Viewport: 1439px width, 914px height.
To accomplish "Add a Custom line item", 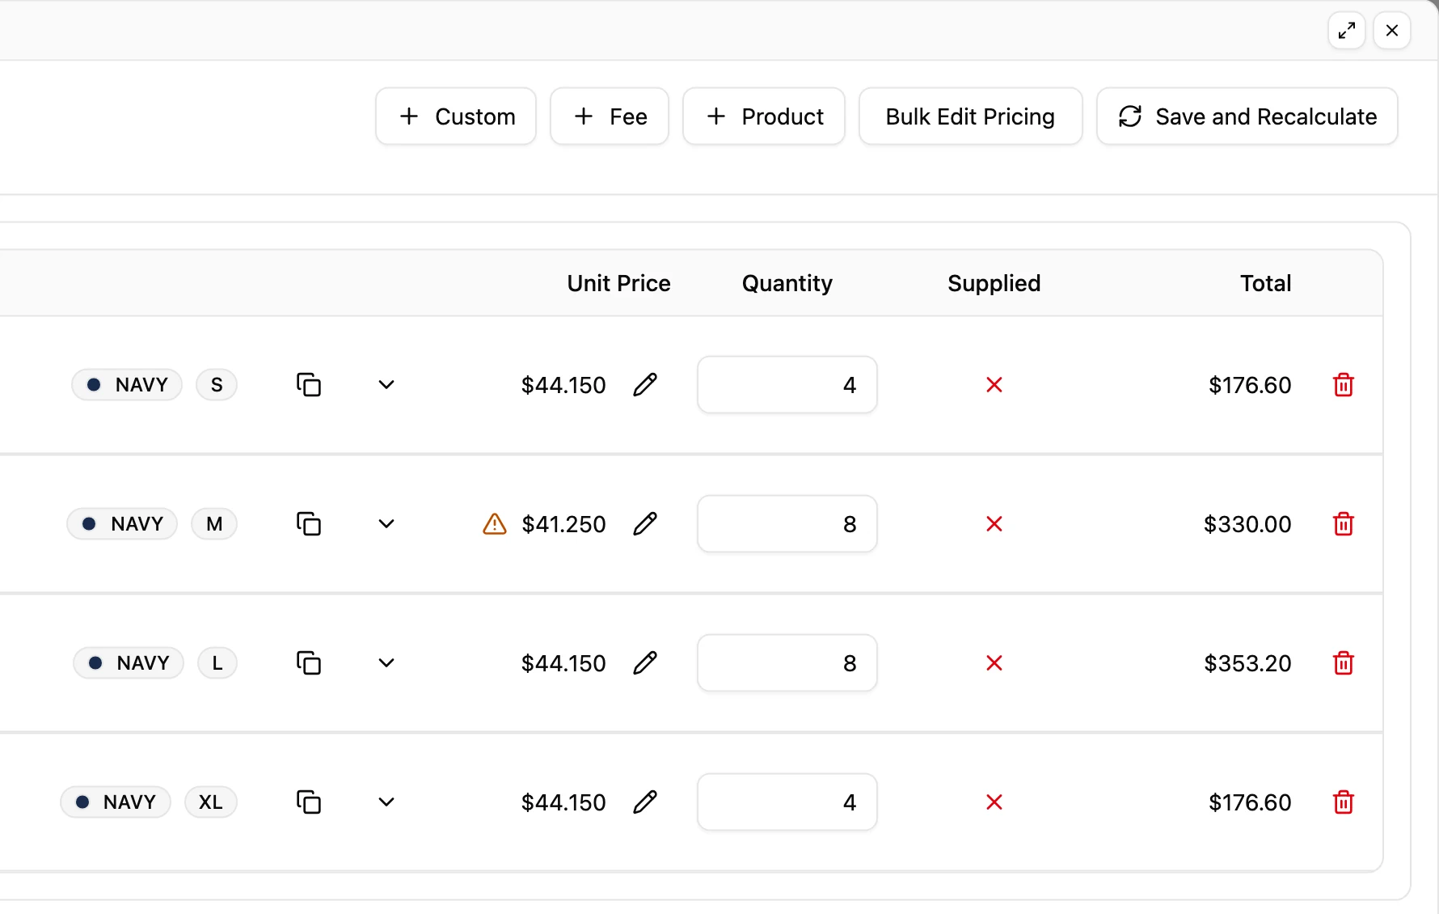I will coord(456,116).
